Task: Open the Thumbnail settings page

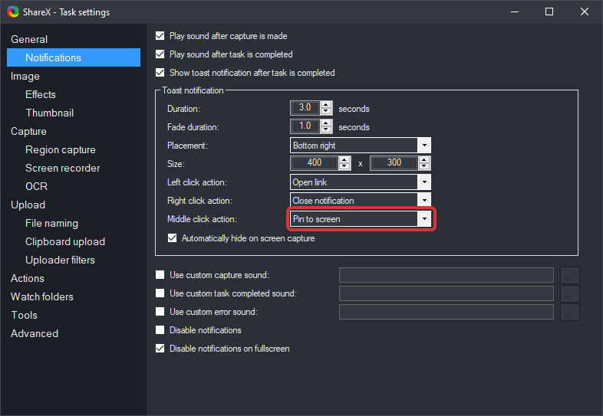Action: click(50, 113)
